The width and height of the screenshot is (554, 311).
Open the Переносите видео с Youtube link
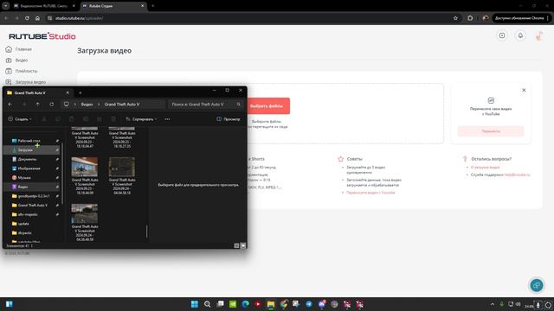[x=370, y=193]
